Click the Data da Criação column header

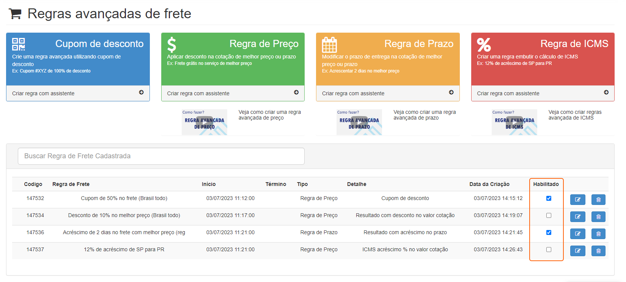click(489, 184)
